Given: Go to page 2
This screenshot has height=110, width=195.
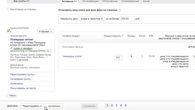Looking at the screenshot, I should [112, 105].
